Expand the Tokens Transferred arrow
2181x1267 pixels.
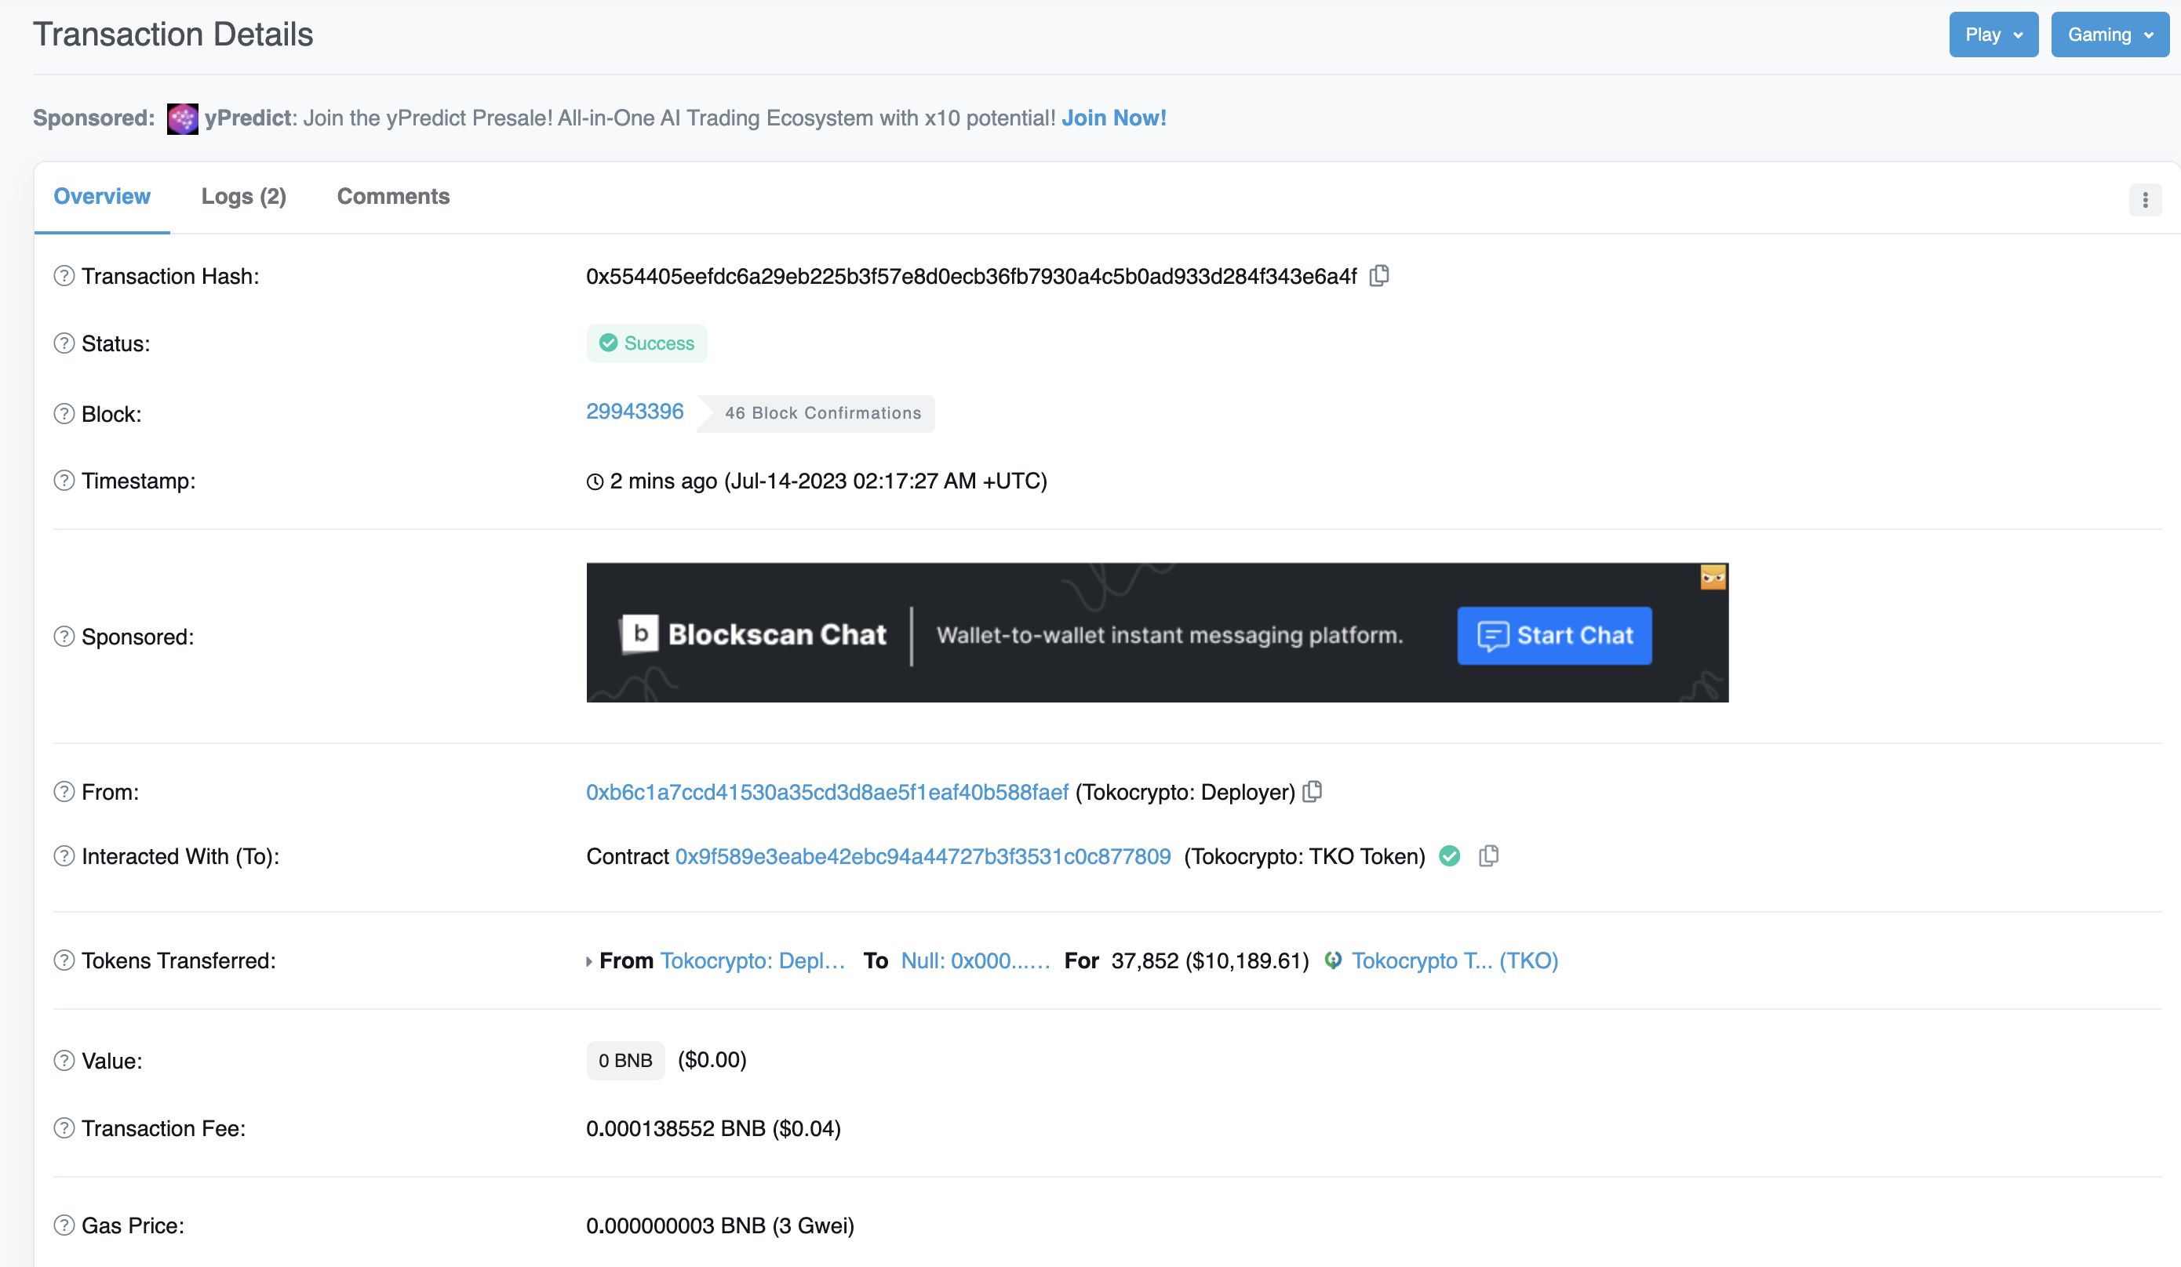[x=589, y=961]
